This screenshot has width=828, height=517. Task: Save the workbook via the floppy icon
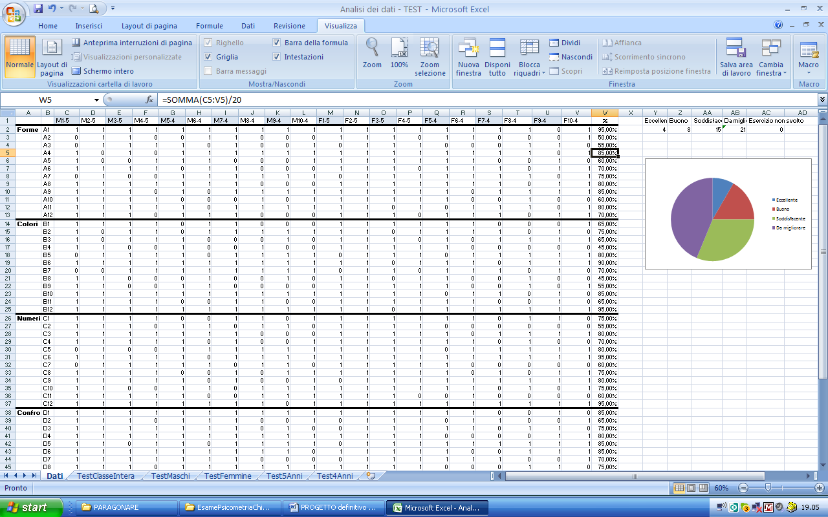pos(38,8)
